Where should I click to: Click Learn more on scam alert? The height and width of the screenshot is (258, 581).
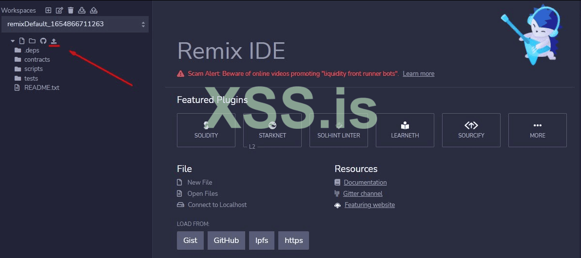[x=419, y=73]
